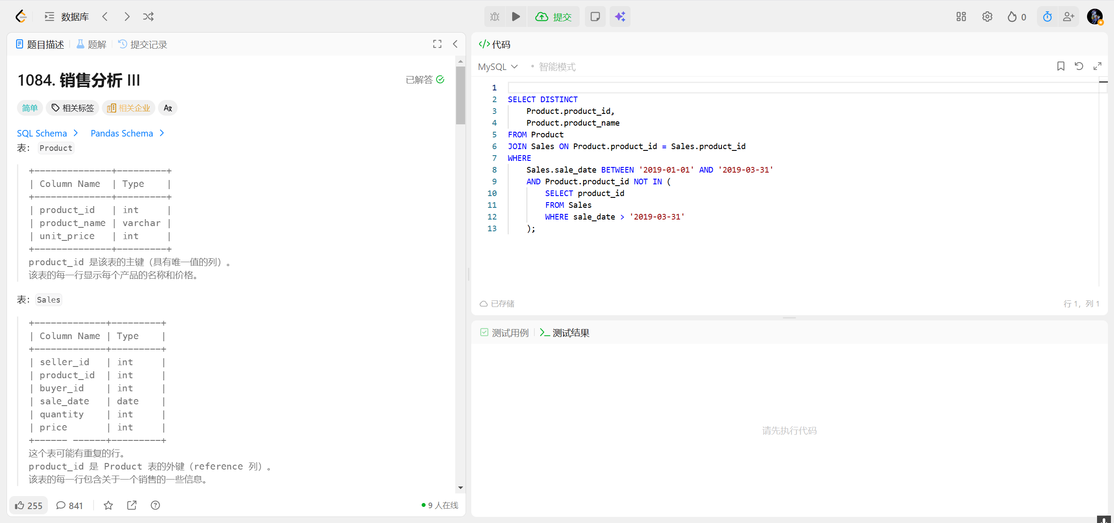
Task: Open the 相关标签 tags button
Action: click(x=73, y=108)
